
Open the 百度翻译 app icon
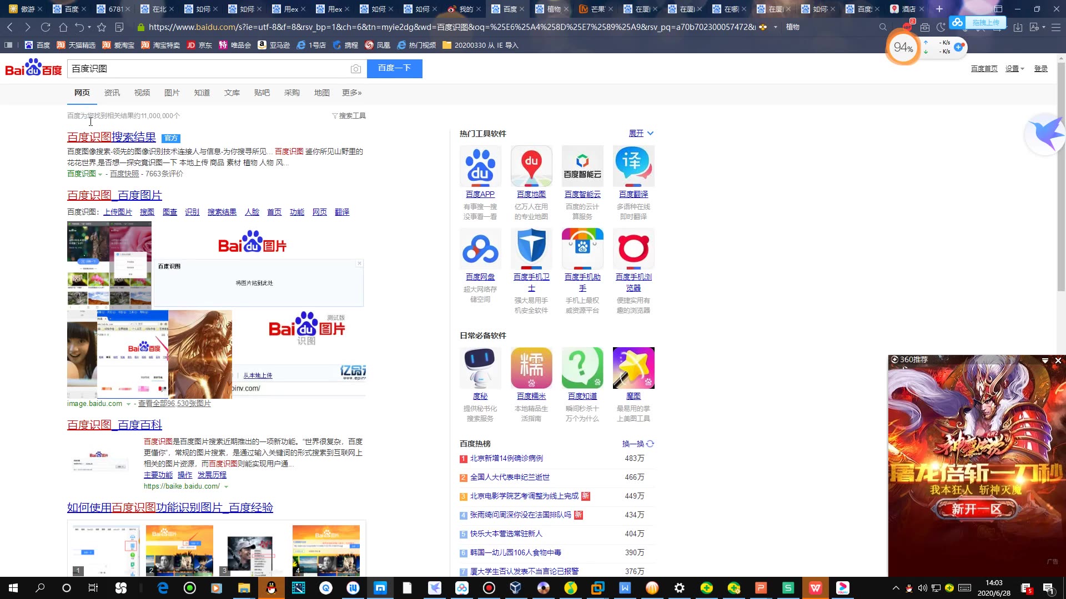click(x=633, y=166)
